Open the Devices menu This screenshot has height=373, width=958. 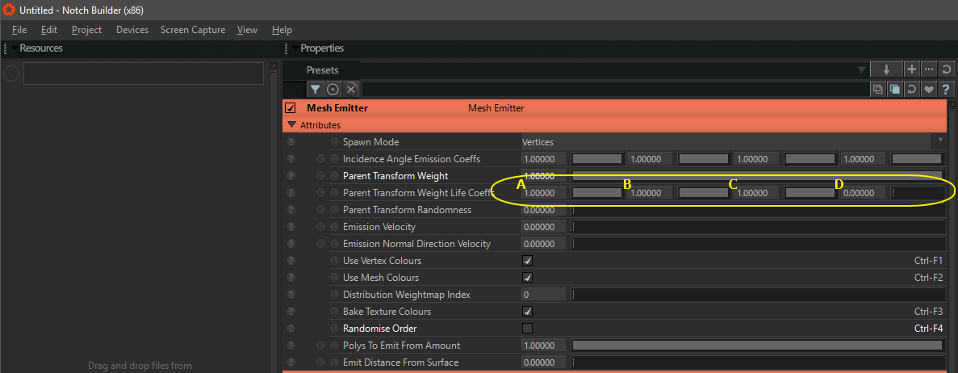click(132, 30)
